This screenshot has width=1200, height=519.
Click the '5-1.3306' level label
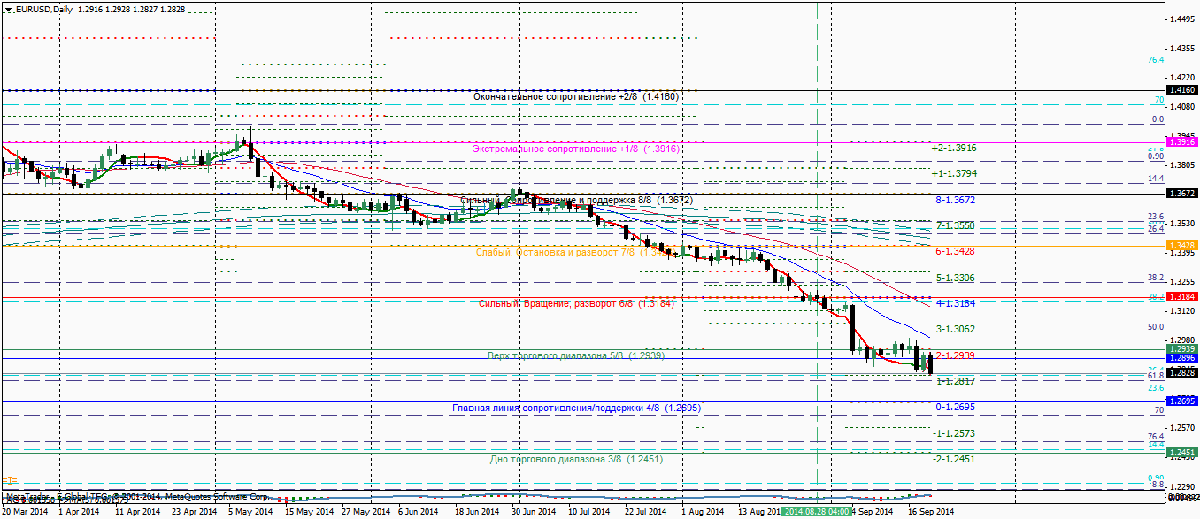[x=956, y=277]
